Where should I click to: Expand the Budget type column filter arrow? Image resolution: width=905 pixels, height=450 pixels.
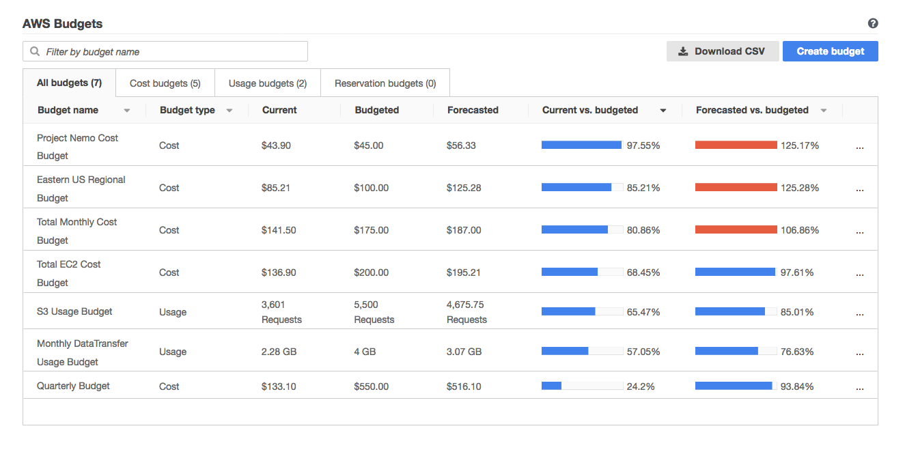point(229,111)
